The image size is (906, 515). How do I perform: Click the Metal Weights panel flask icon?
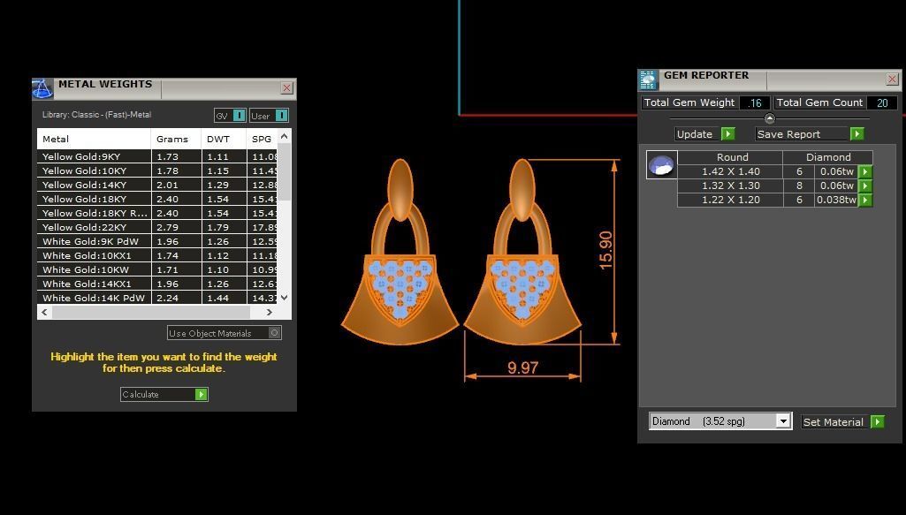click(x=42, y=88)
